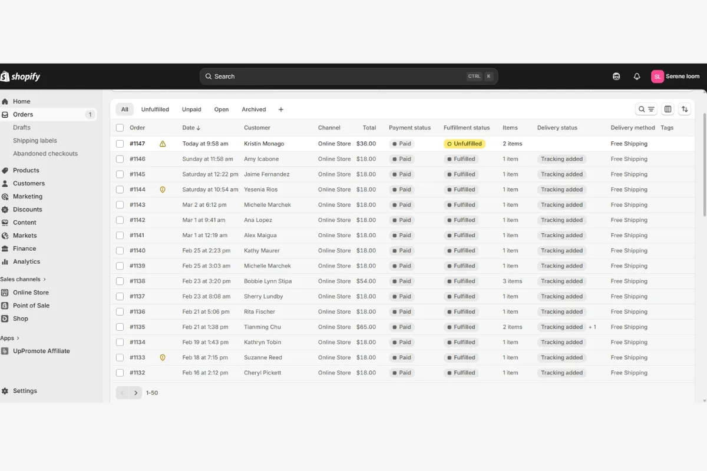Toggle the select all orders checkbox
707x471 pixels.
(x=120, y=128)
